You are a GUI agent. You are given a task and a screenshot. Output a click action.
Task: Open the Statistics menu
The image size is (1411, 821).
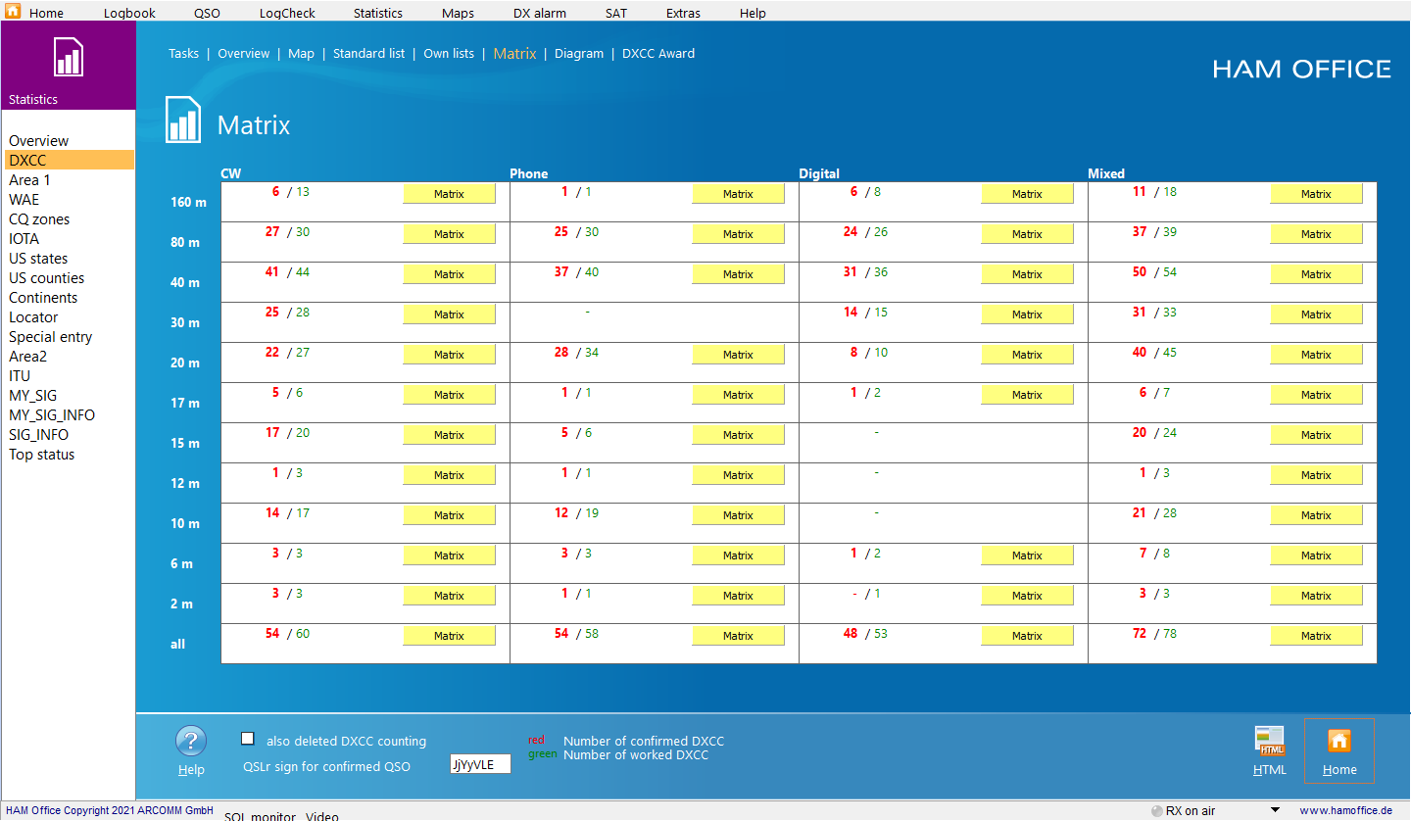378,13
